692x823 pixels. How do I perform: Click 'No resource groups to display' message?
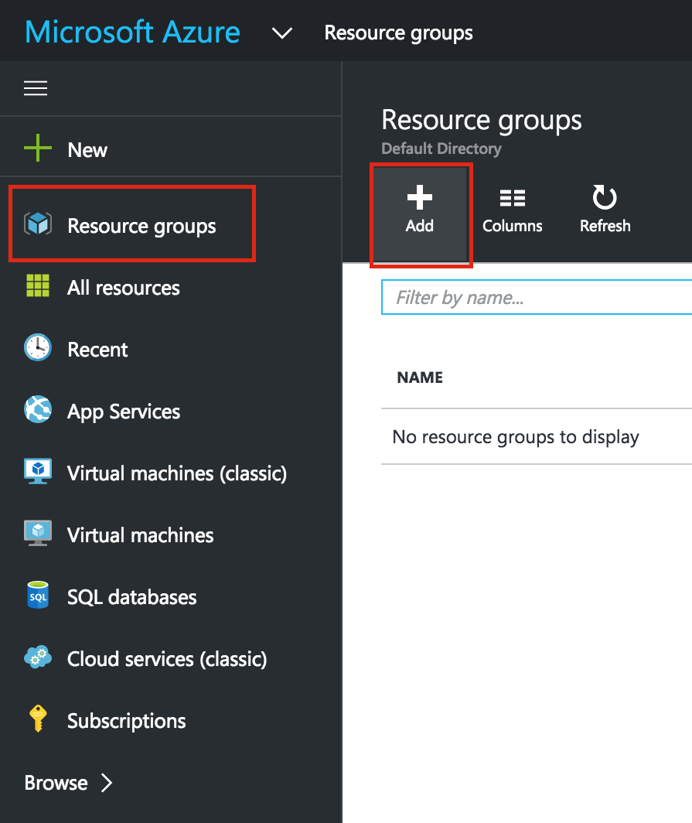(516, 437)
